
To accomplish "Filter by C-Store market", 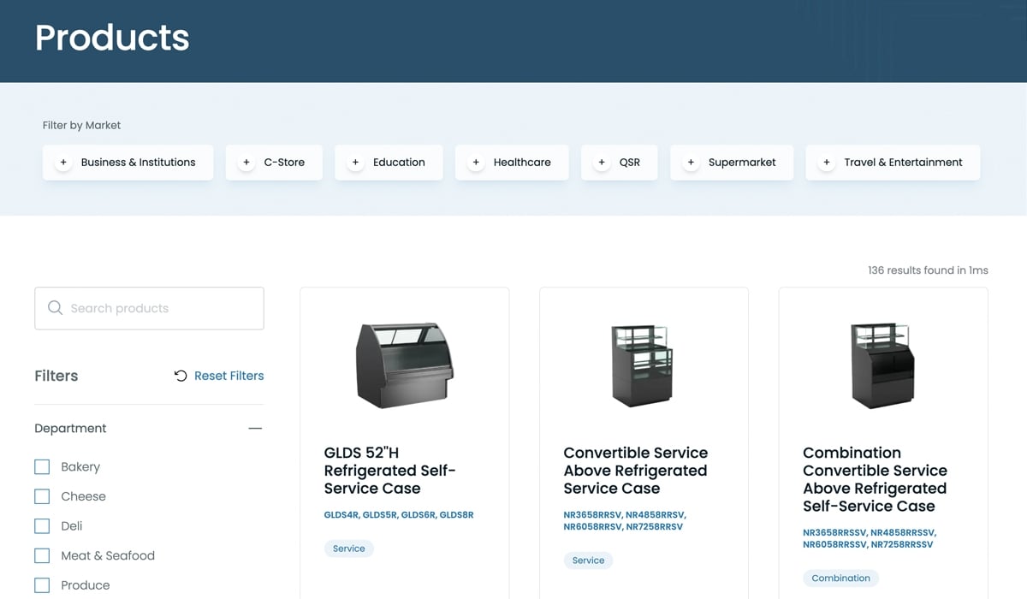I will pos(274,163).
